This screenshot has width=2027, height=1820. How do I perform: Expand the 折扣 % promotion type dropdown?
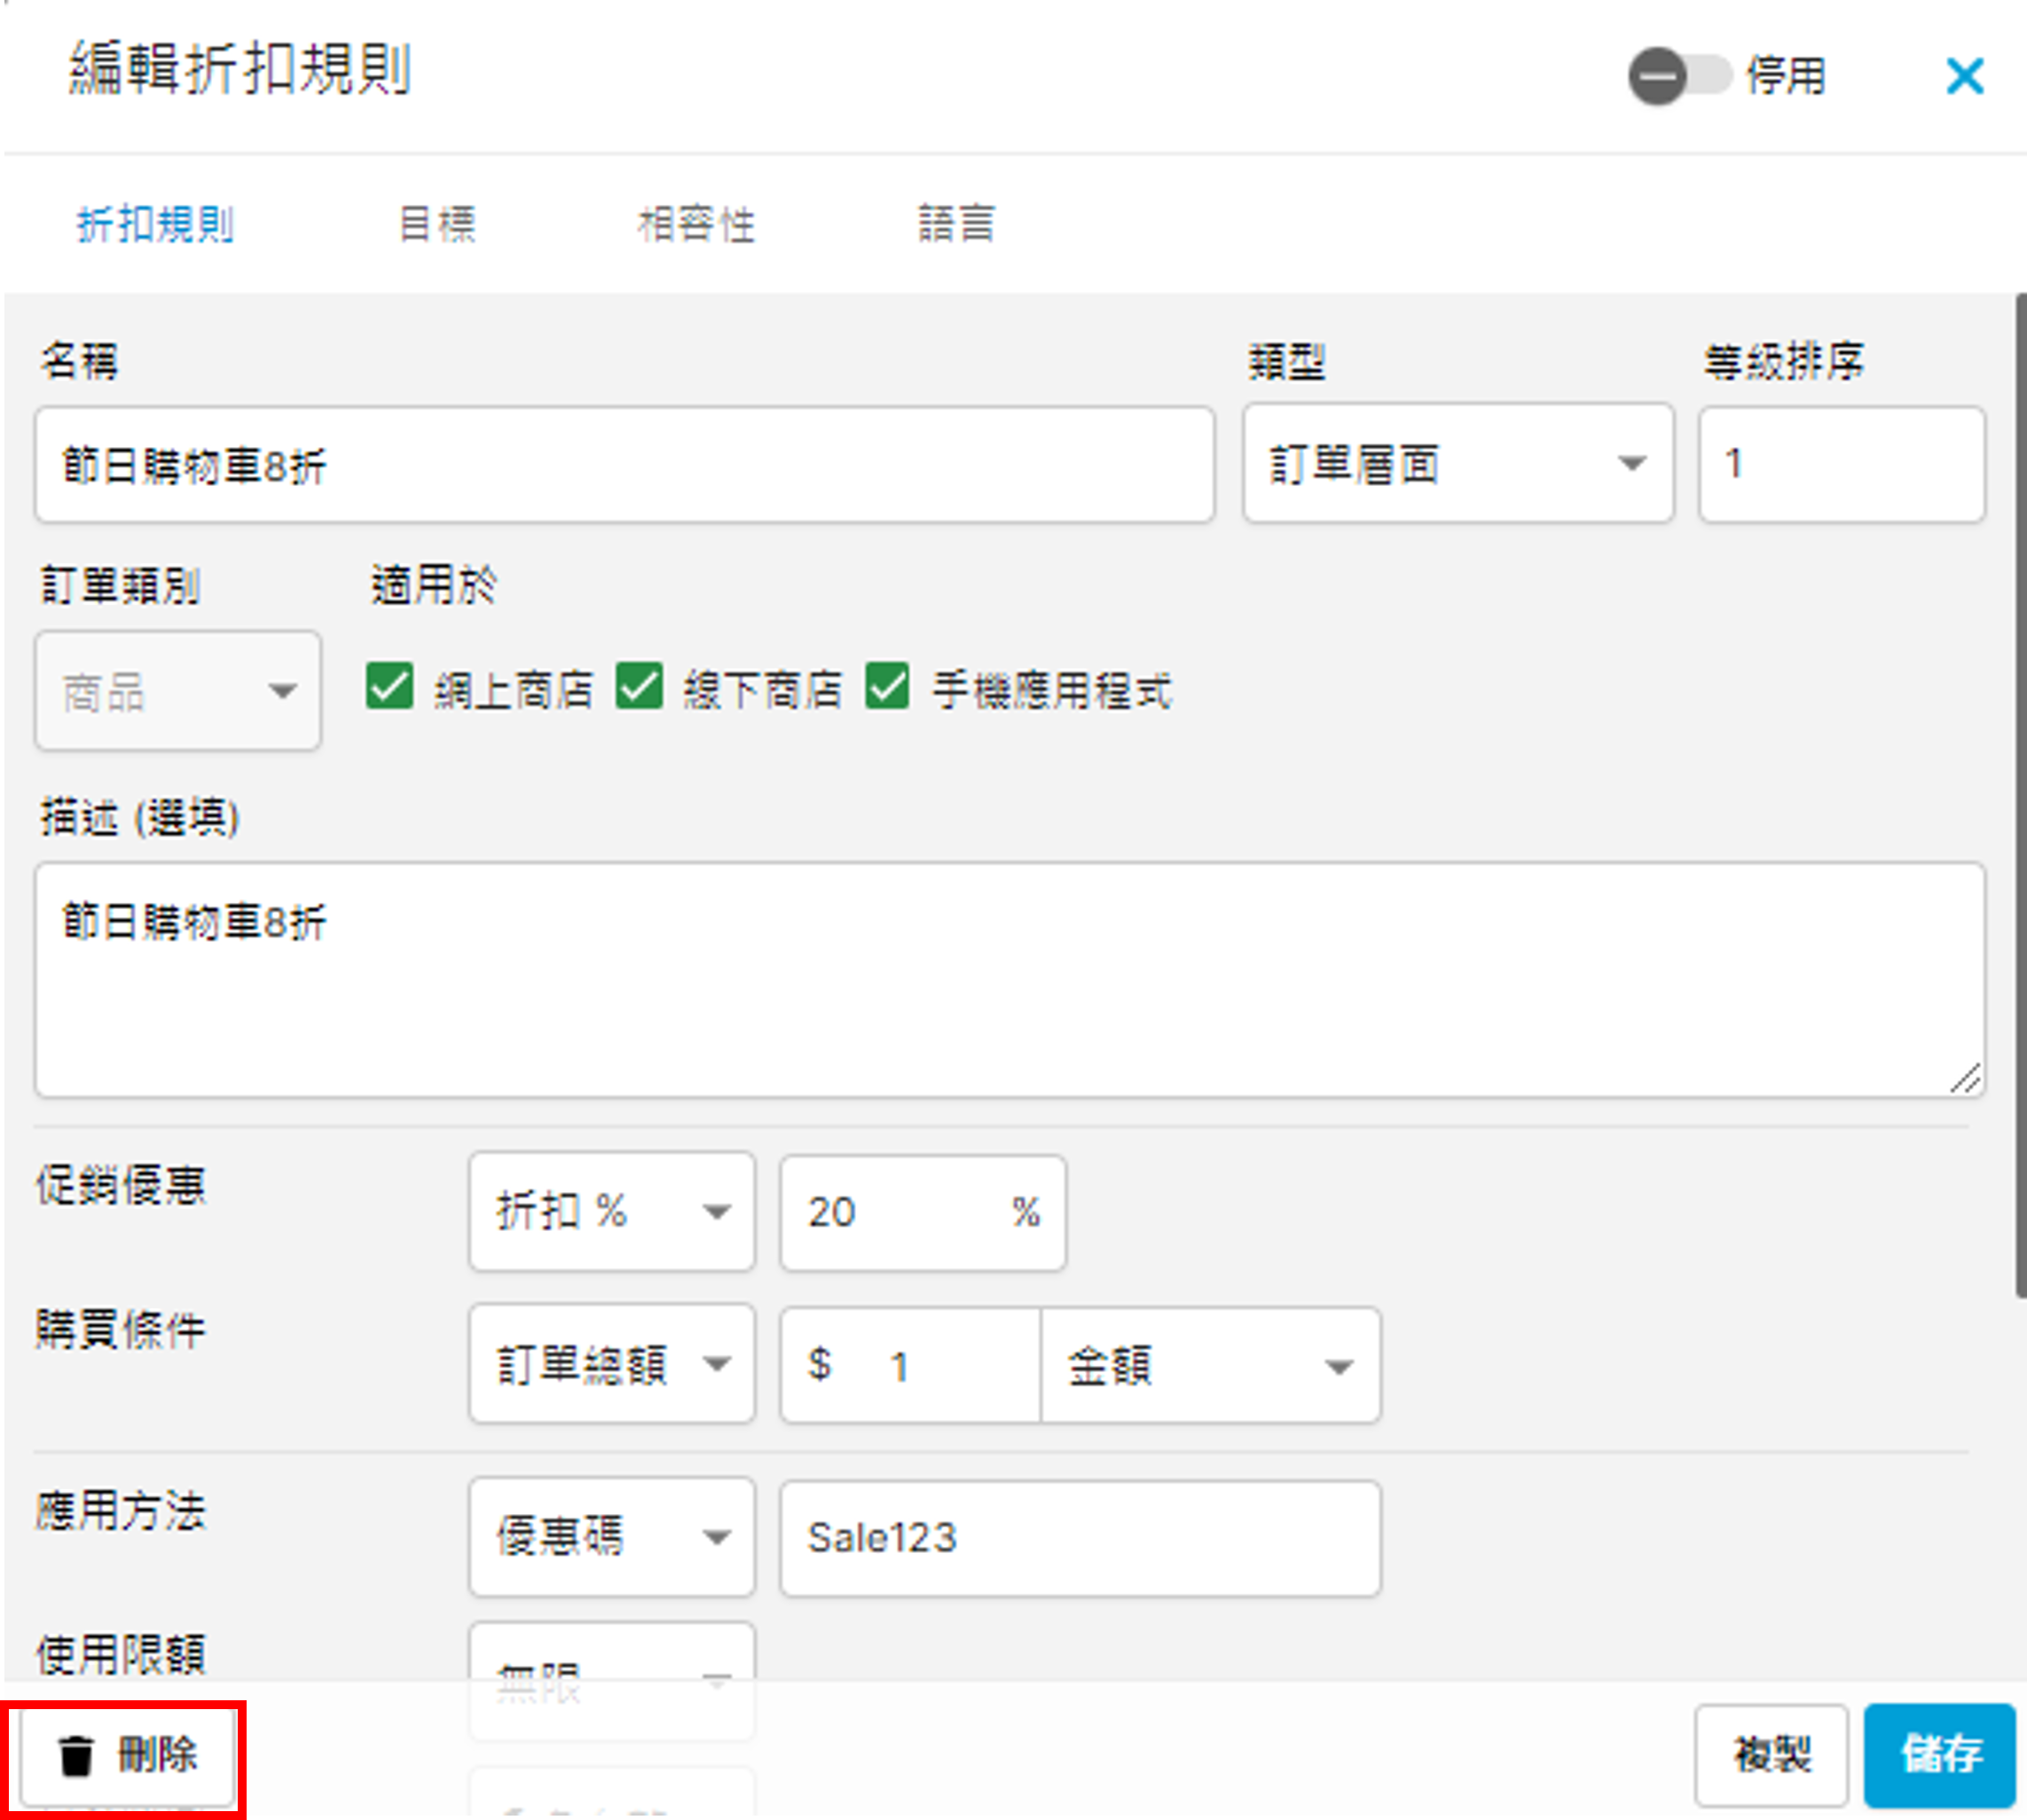click(611, 1212)
